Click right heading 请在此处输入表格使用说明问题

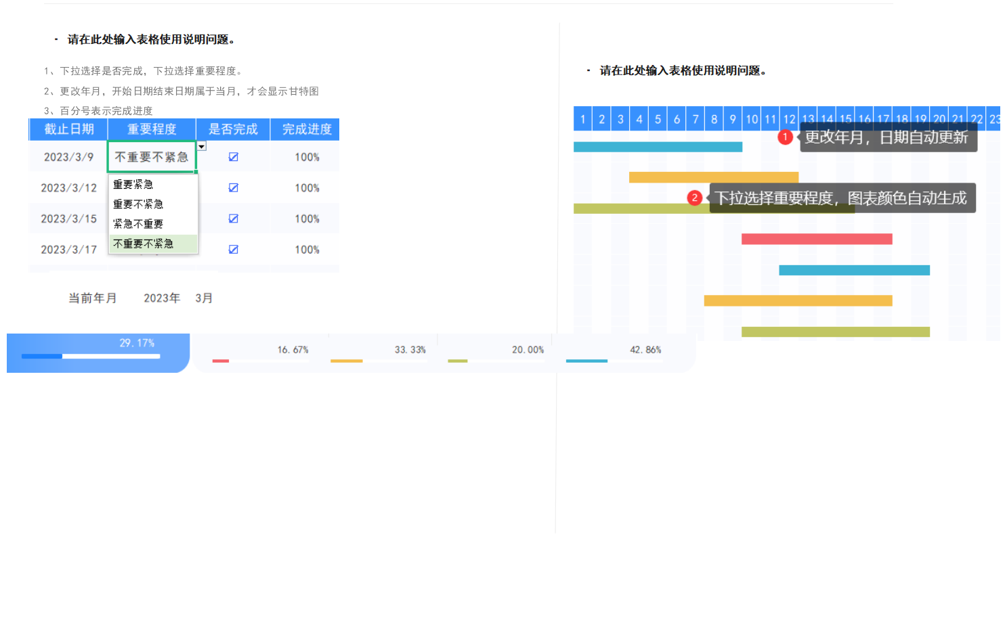point(683,70)
